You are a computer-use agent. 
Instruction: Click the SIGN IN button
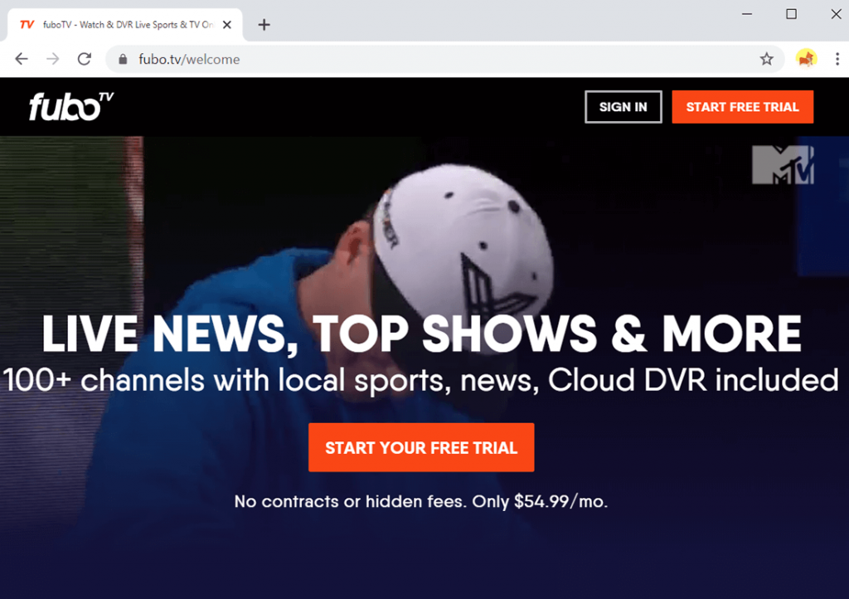pos(623,107)
